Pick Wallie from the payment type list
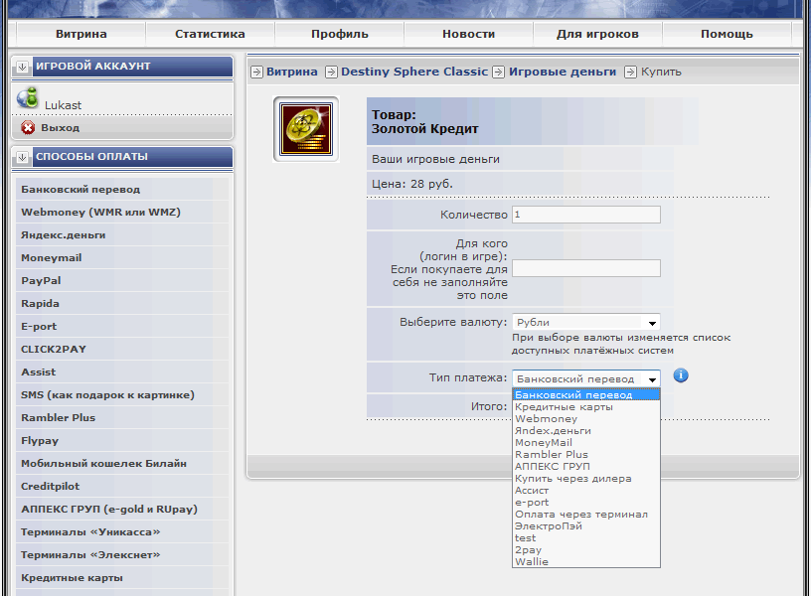This screenshot has width=811, height=596. click(x=532, y=562)
